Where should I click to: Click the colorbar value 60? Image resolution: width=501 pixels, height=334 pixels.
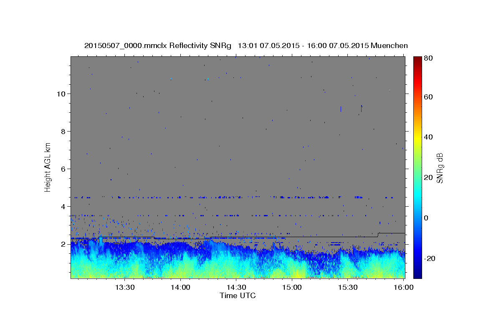coord(428,97)
